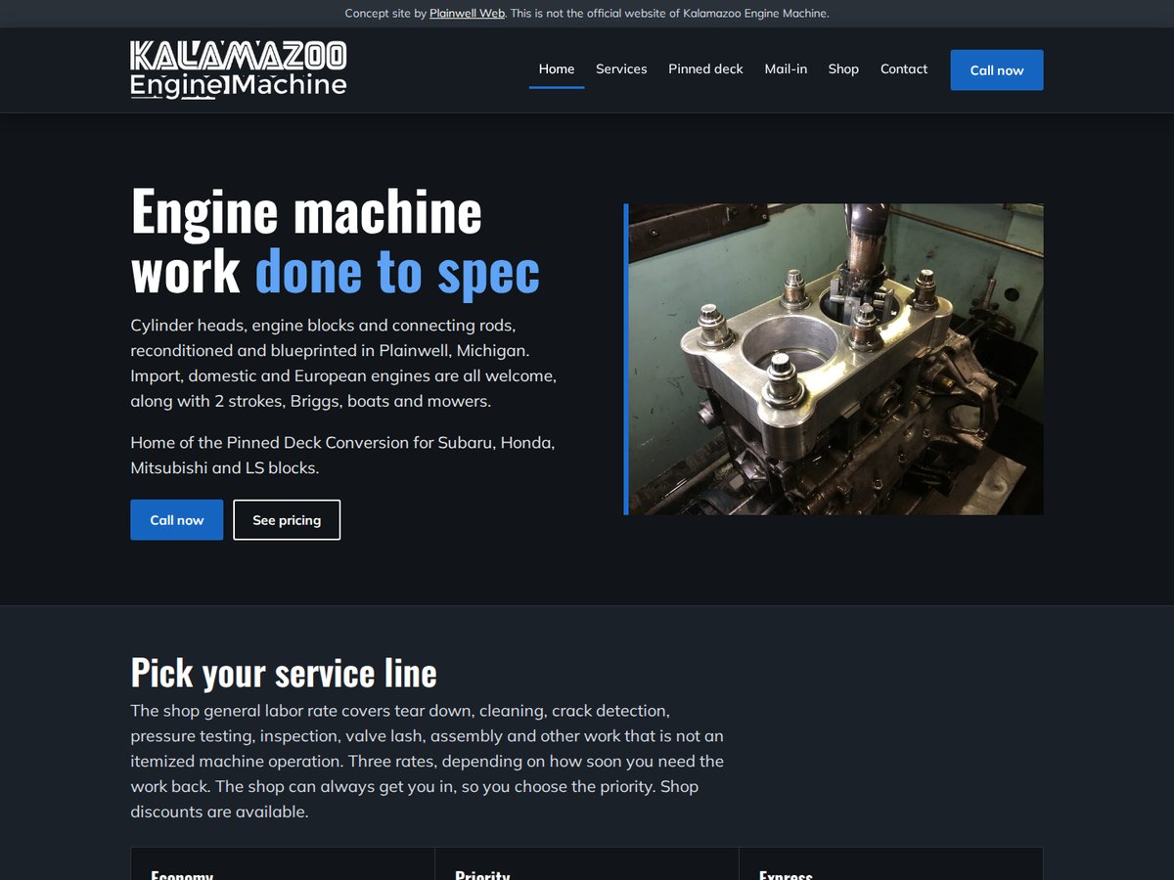Image resolution: width=1174 pixels, height=880 pixels.
Task: Click the paragraph starting "Cylinder heads, engine blocks"
Action: (x=343, y=363)
